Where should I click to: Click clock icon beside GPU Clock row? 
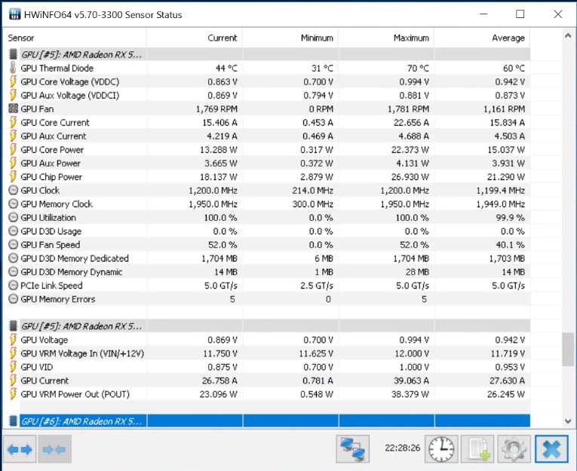pyautogui.click(x=13, y=191)
